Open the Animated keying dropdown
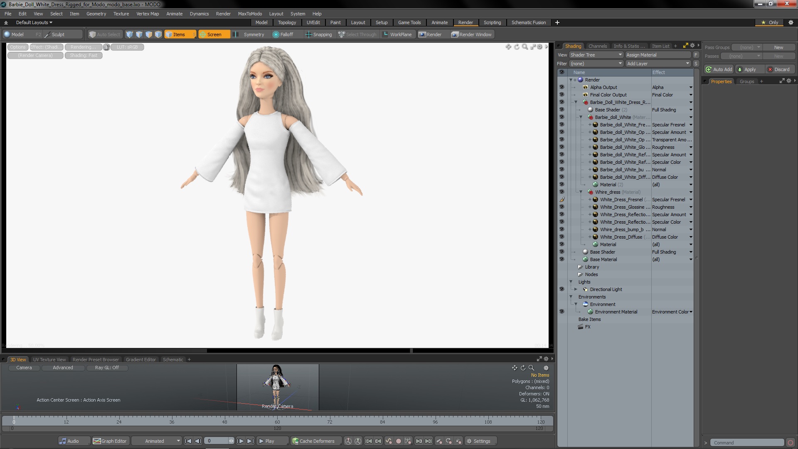Image resolution: width=798 pixels, height=449 pixels. (x=157, y=441)
